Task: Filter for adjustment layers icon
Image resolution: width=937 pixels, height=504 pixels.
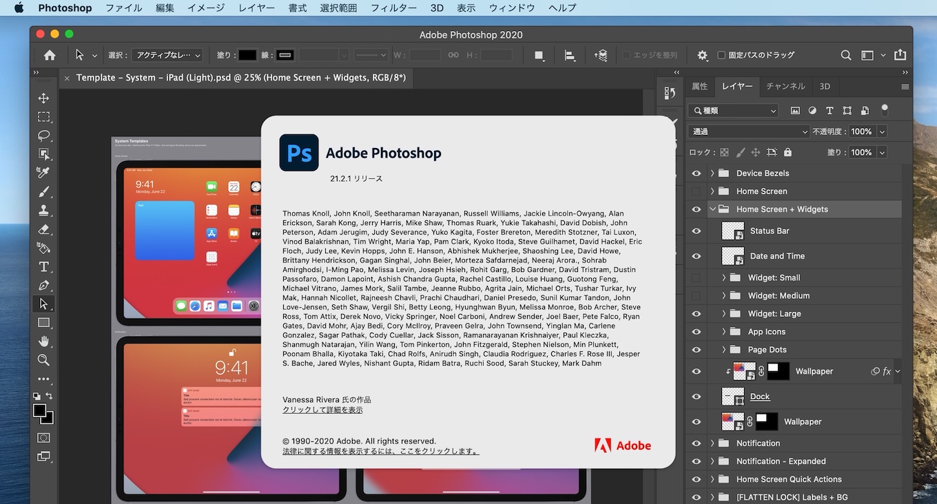Action: tap(812, 110)
